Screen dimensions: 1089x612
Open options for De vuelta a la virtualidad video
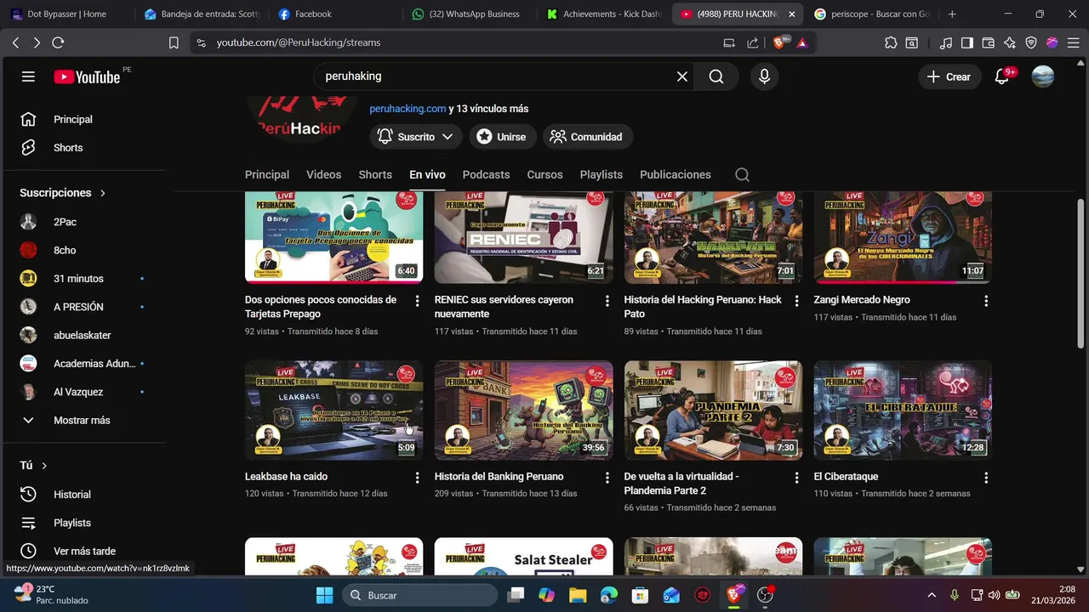pyautogui.click(x=796, y=478)
